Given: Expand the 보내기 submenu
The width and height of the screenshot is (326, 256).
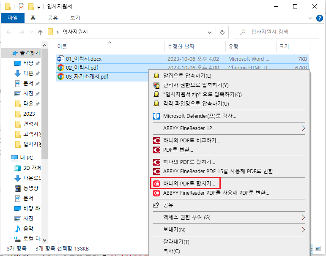Looking at the screenshot, I should tap(303, 230).
